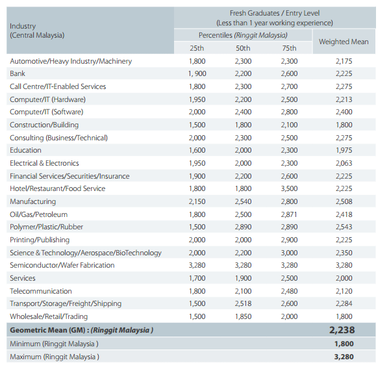Click the Call Centre/IT-Enabled Services row label

coord(58,86)
